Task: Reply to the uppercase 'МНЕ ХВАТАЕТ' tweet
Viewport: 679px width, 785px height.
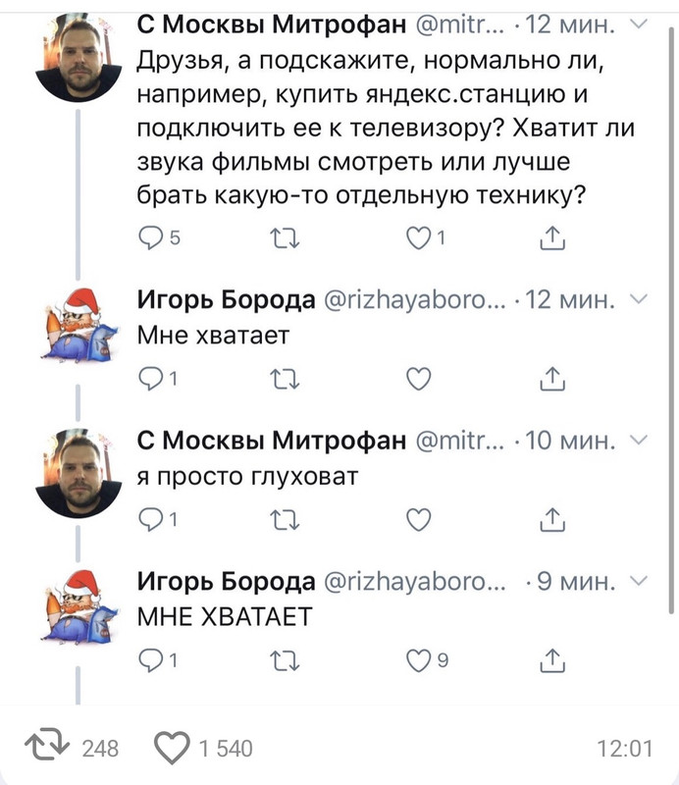Action: click(x=150, y=660)
